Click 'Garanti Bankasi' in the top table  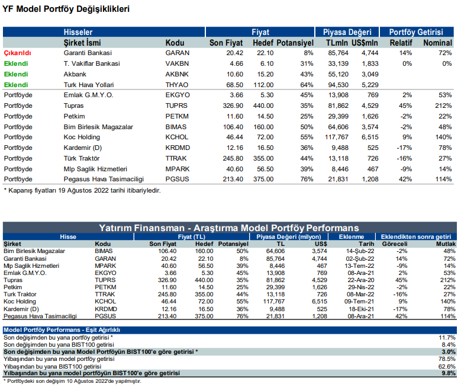tap(88, 53)
